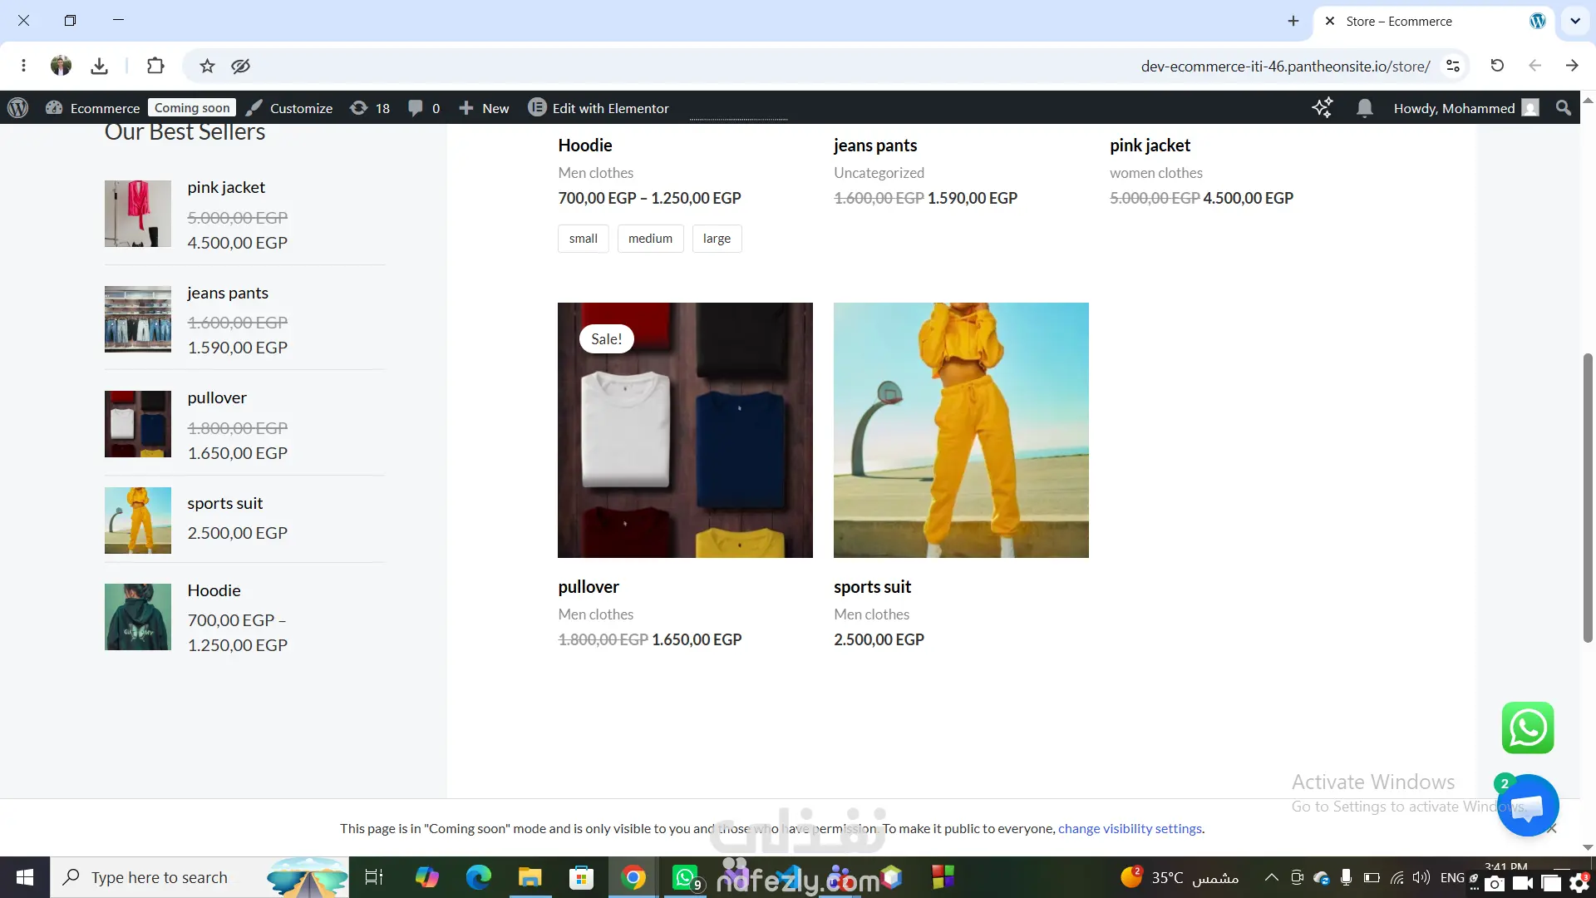Open Microsoft Store from the taskbar

[581, 877]
